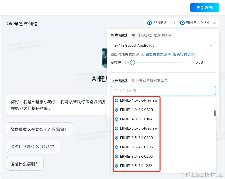Viewport: 225px width, 179px height.
Task: Click the 多样性 slider handle
Action: point(132,62)
